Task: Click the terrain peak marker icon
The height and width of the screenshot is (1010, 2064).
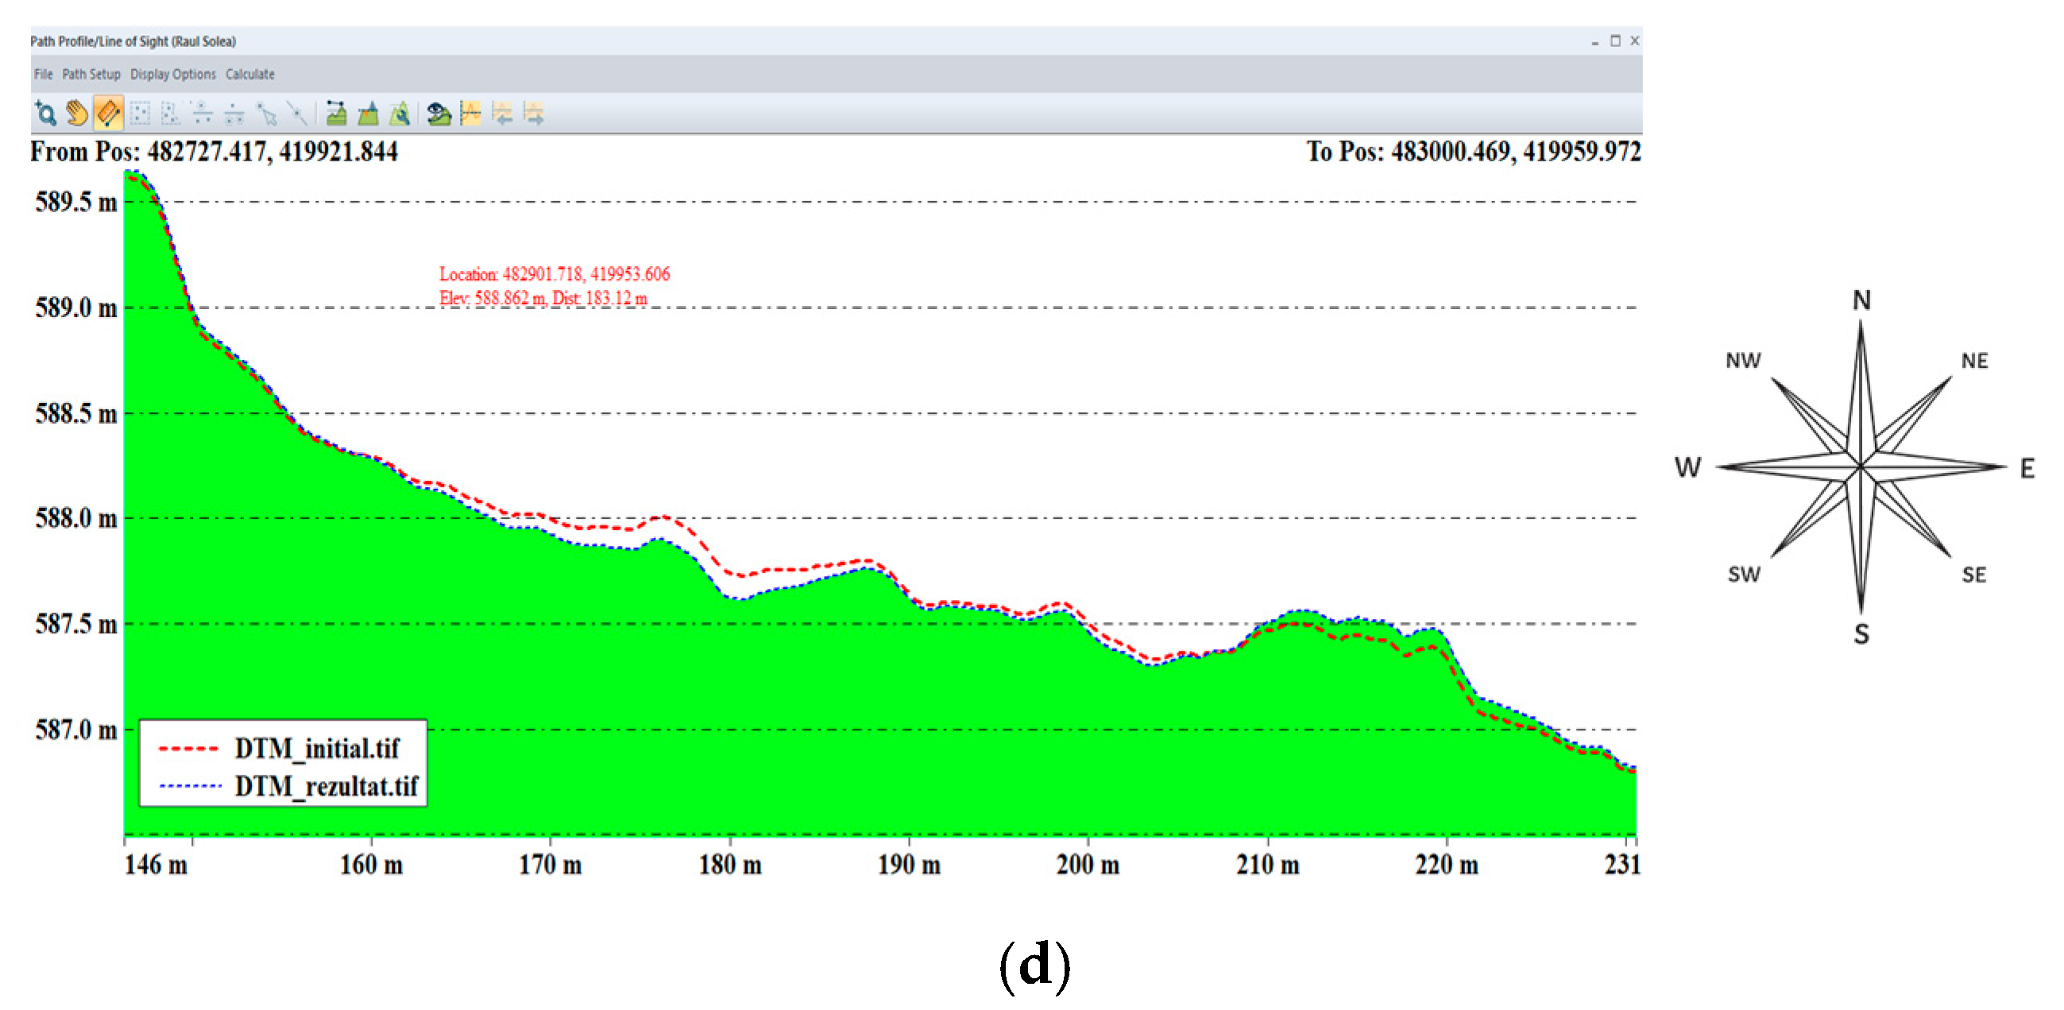Action: (369, 114)
